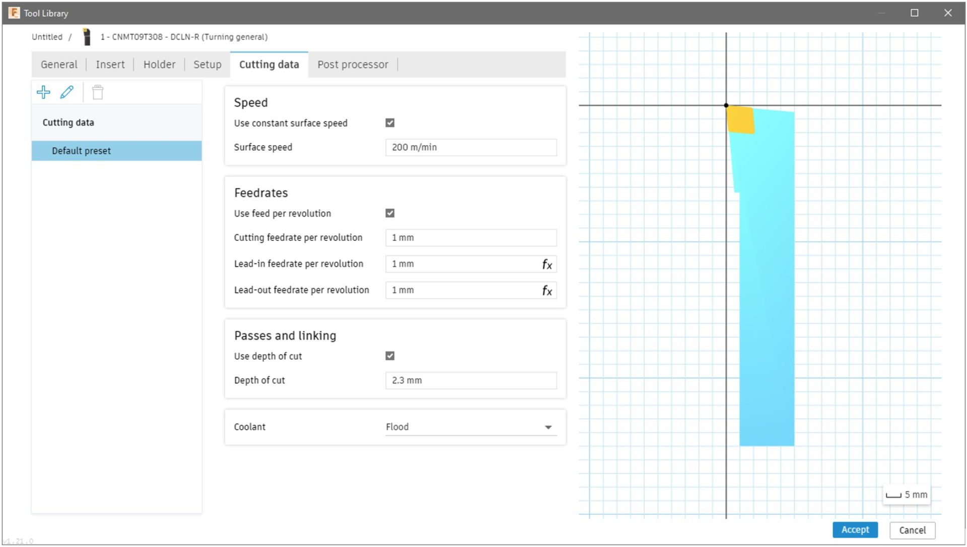The image size is (967, 547).
Task: Disable Use depth of cut checkbox
Action: (390, 356)
